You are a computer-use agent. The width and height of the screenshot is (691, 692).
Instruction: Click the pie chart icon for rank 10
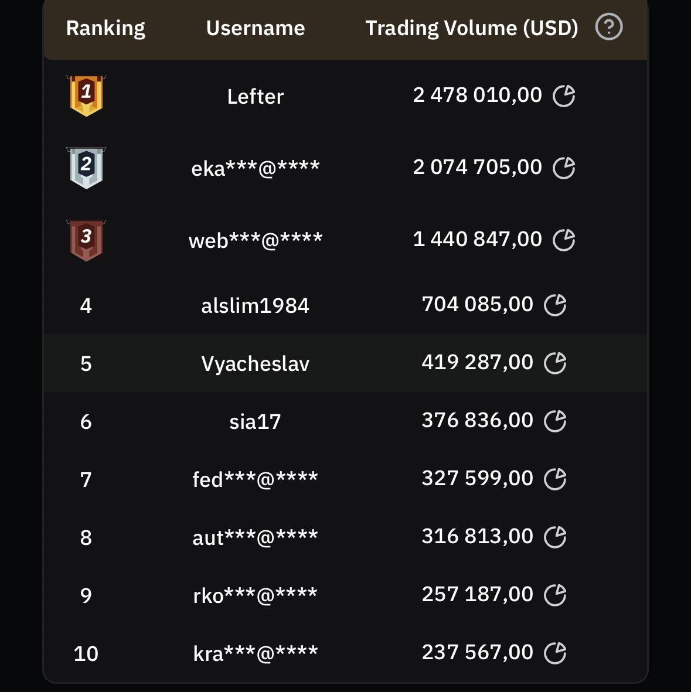click(555, 653)
